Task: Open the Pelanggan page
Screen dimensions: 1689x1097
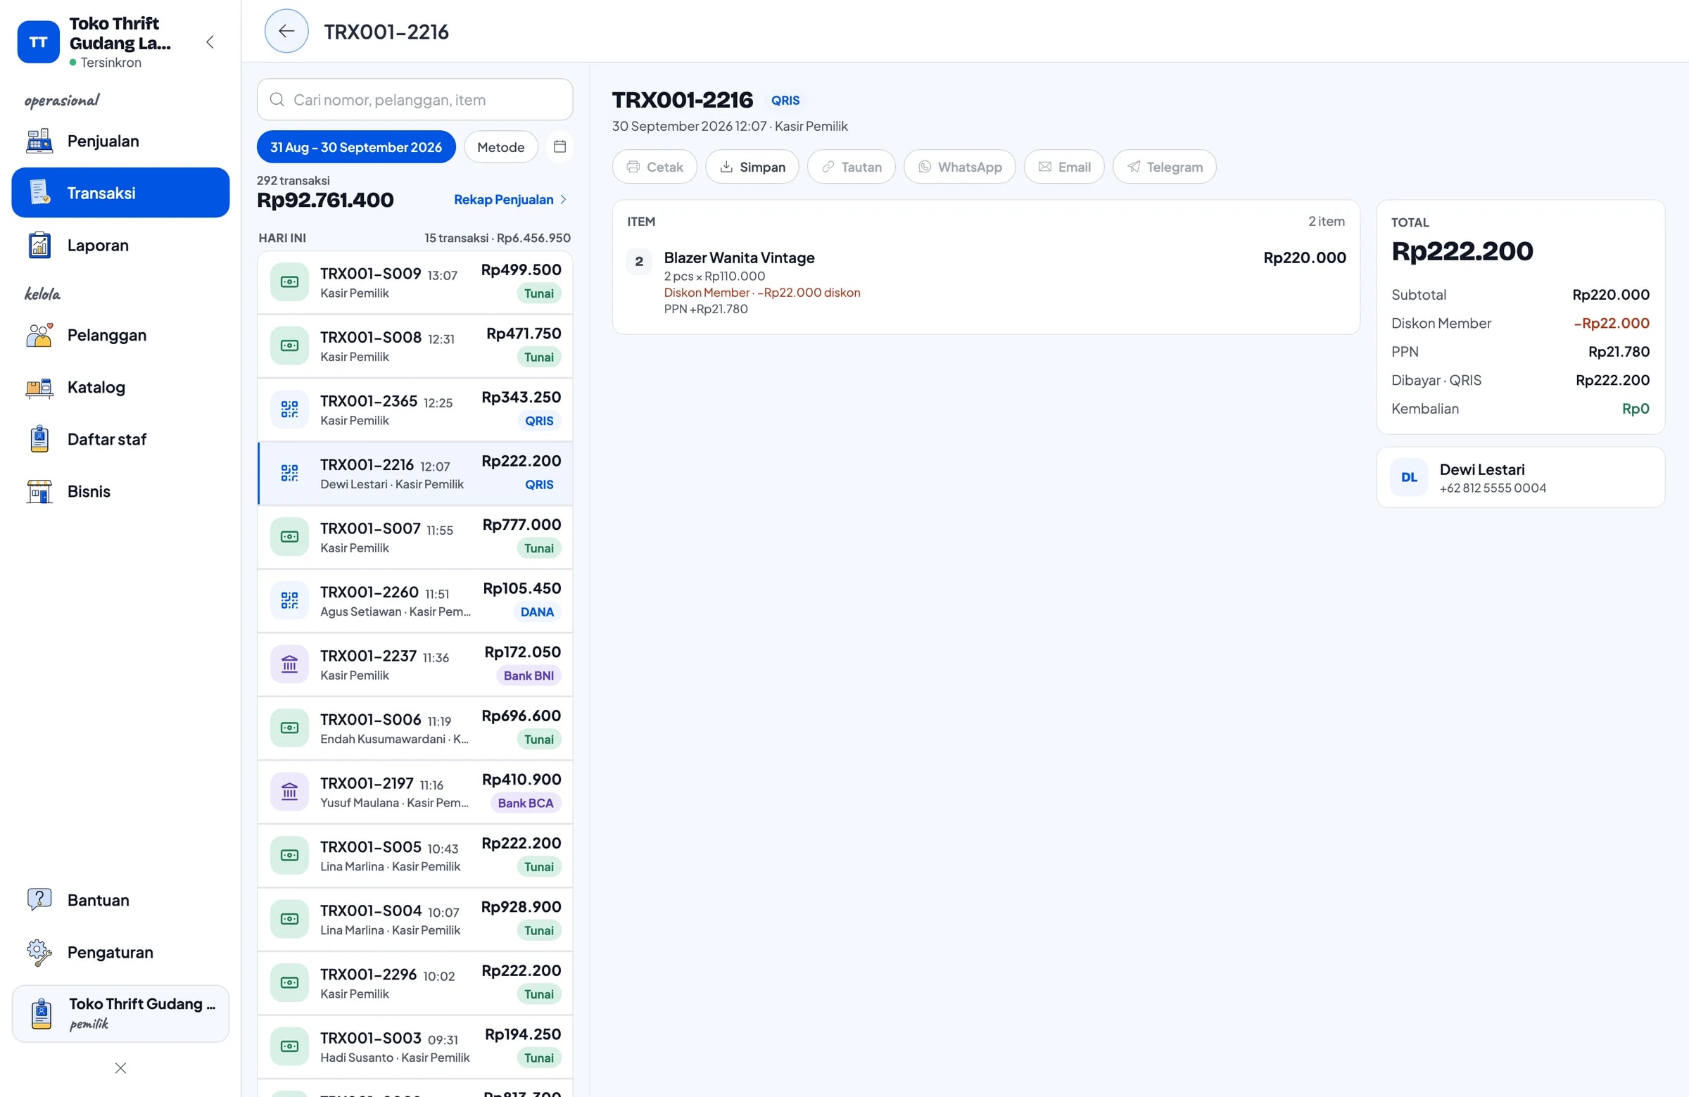Action: tap(120, 335)
